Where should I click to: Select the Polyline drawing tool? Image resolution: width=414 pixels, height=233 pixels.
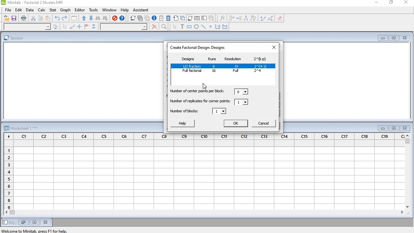(218, 27)
